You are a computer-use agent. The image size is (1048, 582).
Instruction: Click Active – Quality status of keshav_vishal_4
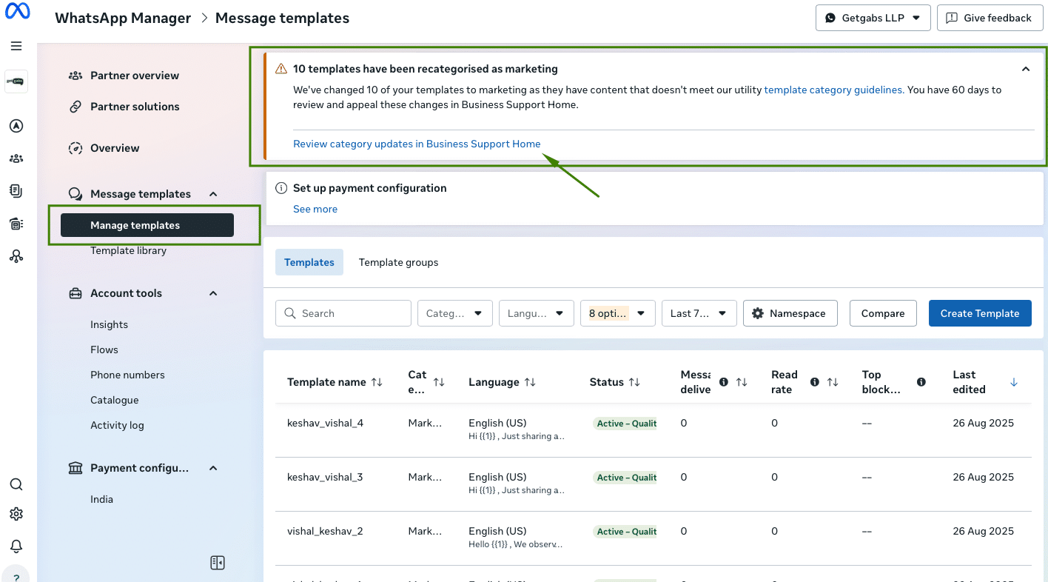pyautogui.click(x=625, y=424)
